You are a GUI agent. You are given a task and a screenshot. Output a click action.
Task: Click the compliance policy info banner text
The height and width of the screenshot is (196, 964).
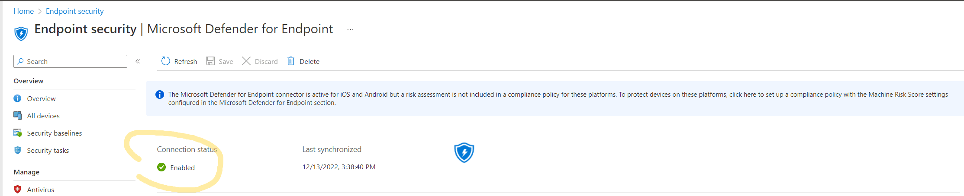558,98
